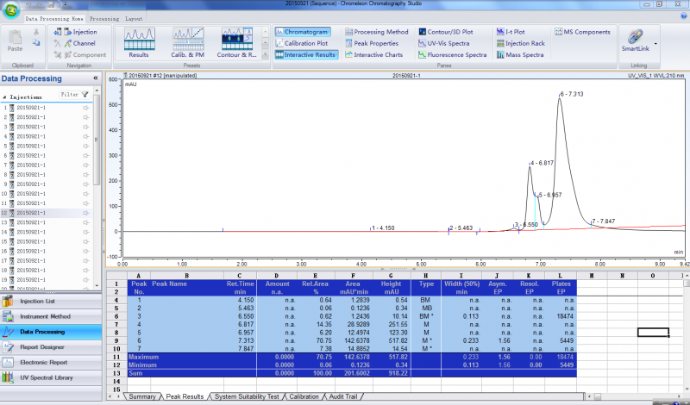Open the Results preset
Image resolution: width=690 pixels, height=405 pixels.
138,42
